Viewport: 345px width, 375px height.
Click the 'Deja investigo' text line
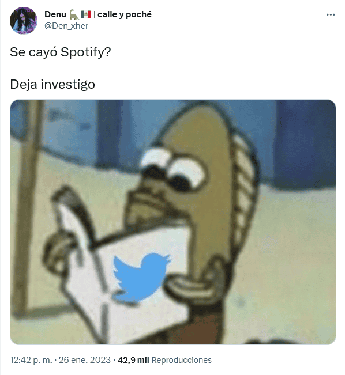point(52,85)
